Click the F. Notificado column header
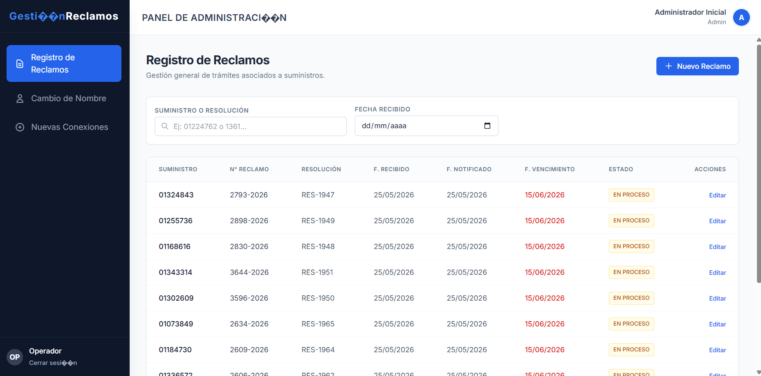Screen dimensions: 761x376 click(469, 169)
